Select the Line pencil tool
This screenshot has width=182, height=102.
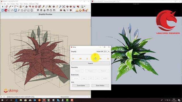click(10, 7)
